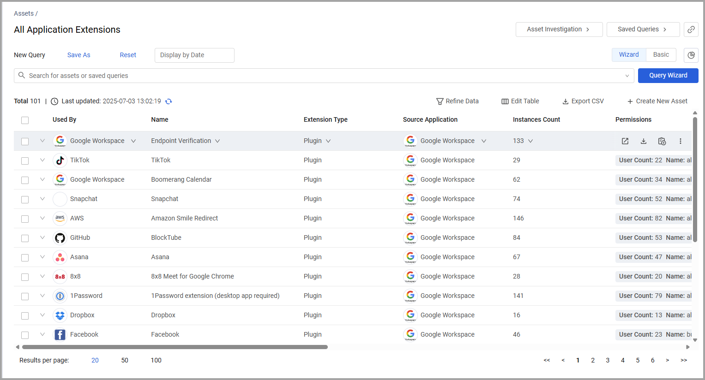Open Endpoint Verification row in new window
The width and height of the screenshot is (705, 380).
click(625, 141)
